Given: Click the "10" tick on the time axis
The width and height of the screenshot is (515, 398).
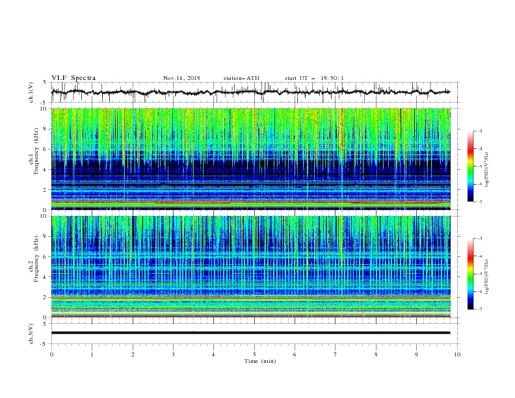Looking at the screenshot, I should pos(457,354).
